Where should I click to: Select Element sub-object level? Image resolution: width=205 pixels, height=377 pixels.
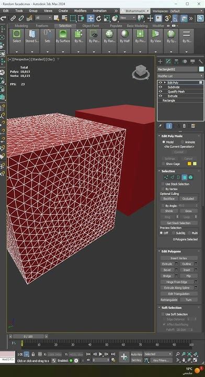pyautogui.click(x=190, y=178)
